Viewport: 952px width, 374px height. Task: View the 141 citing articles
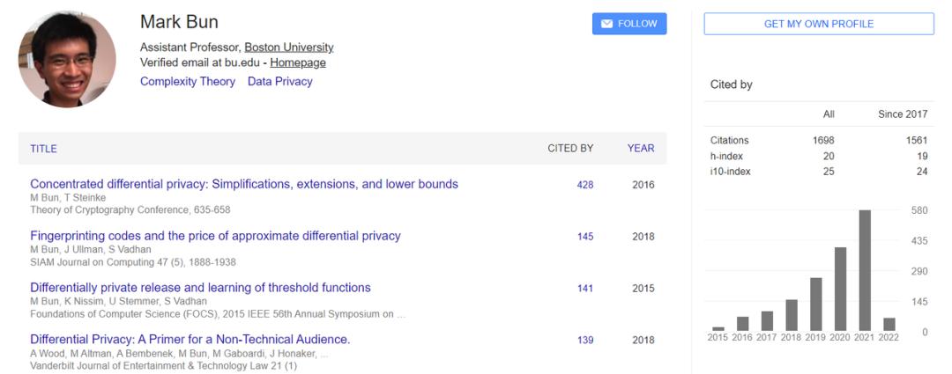(584, 289)
